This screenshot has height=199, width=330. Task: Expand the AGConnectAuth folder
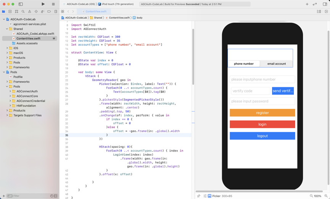10,91
